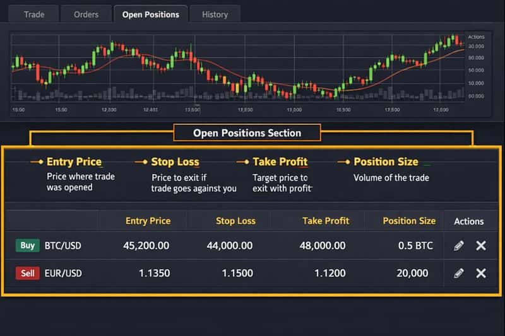Sort by Stop Loss column header
The image size is (505, 336).
[x=235, y=221]
